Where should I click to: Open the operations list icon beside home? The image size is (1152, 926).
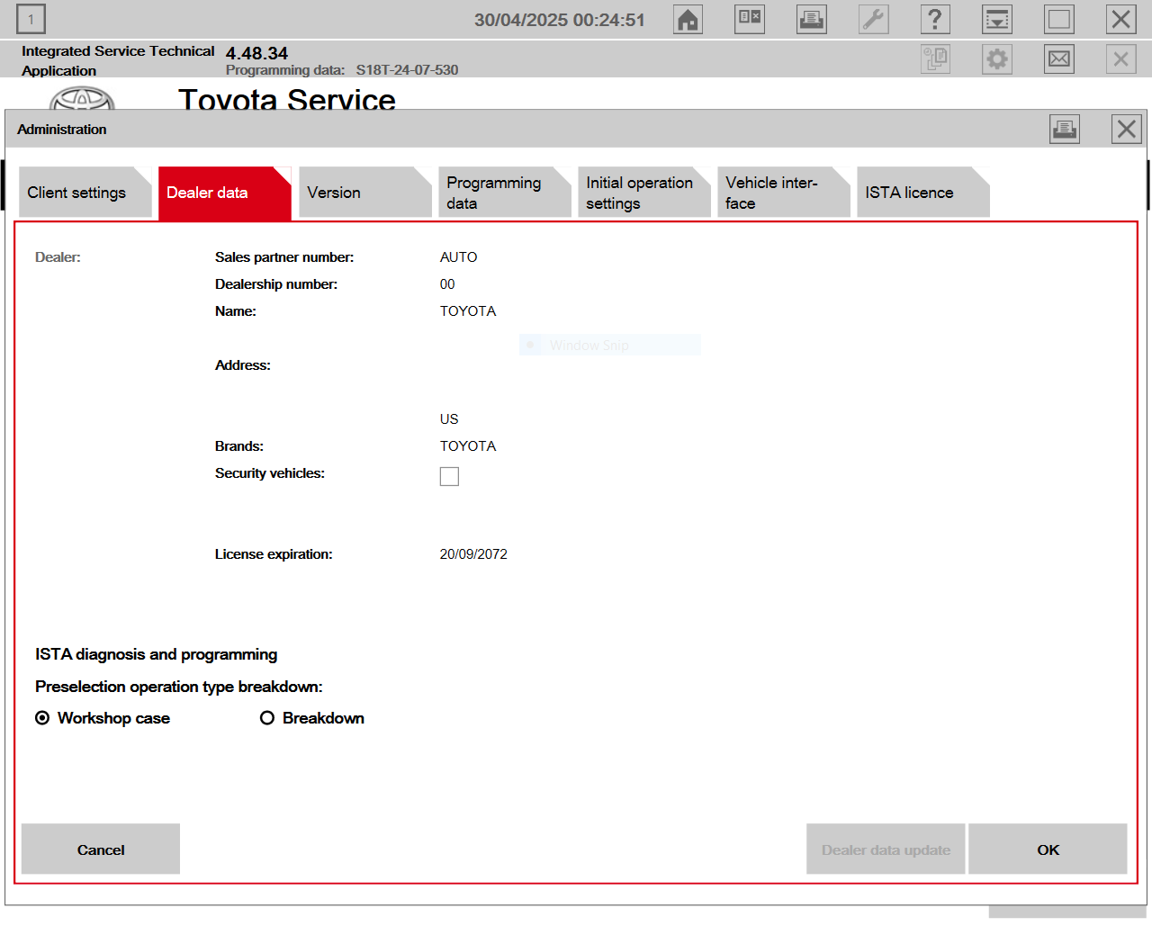pyautogui.click(x=750, y=20)
